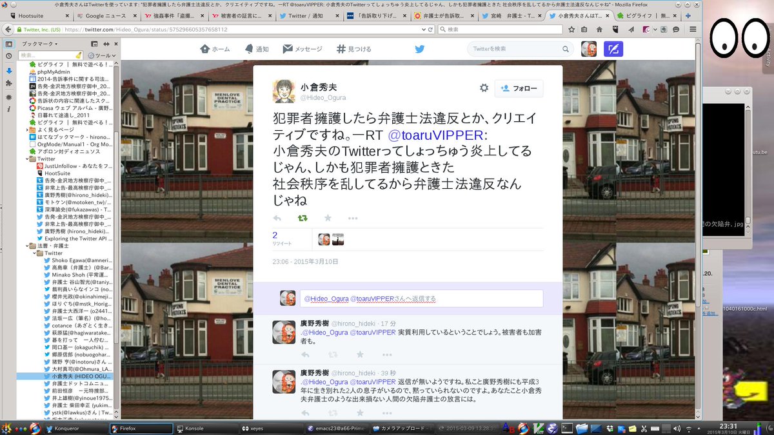Image resolution: width=774 pixels, height=435 pixels.
Task: Retweet the main tweet by 小倉秀夫
Action: pyautogui.click(x=302, y=218)
